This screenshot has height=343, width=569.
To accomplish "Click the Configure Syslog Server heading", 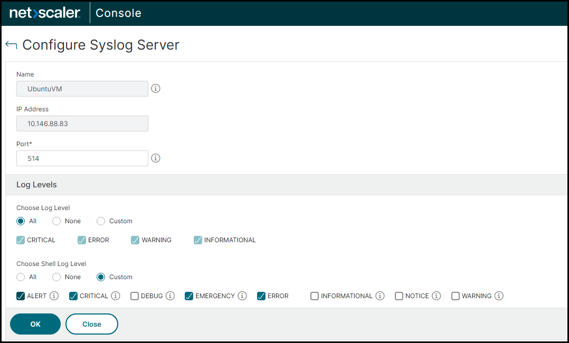I will [101, 45].
